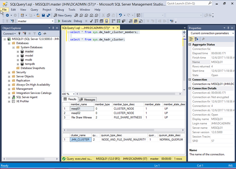Screen dimensions: 236x169
Task: Open the master database dropdown
Action: click(52, 21)
